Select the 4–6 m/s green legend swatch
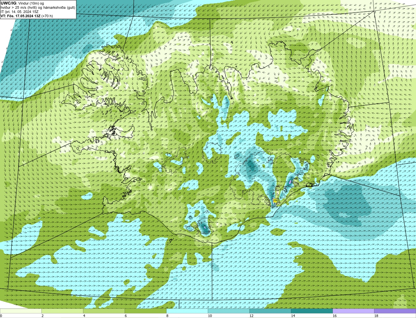The height and width of the screenshot is (318, 416). coord(104,311)
